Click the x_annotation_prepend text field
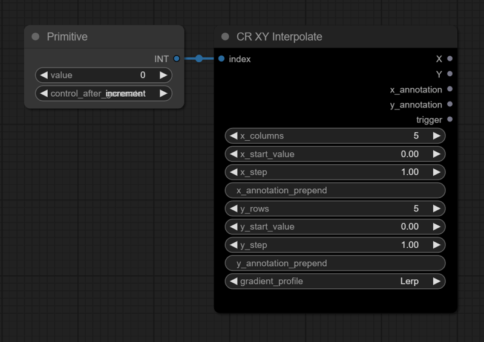Viewport: 484px width, 342px height. point(335,190)
